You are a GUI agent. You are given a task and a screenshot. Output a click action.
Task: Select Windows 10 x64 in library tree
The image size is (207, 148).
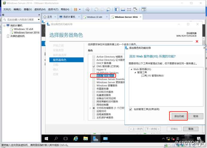[x=24, y=29]
